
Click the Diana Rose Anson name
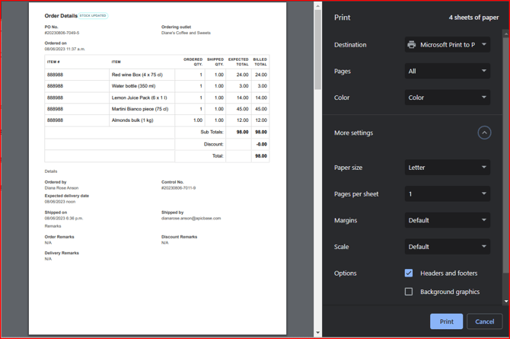pos(62,188)
